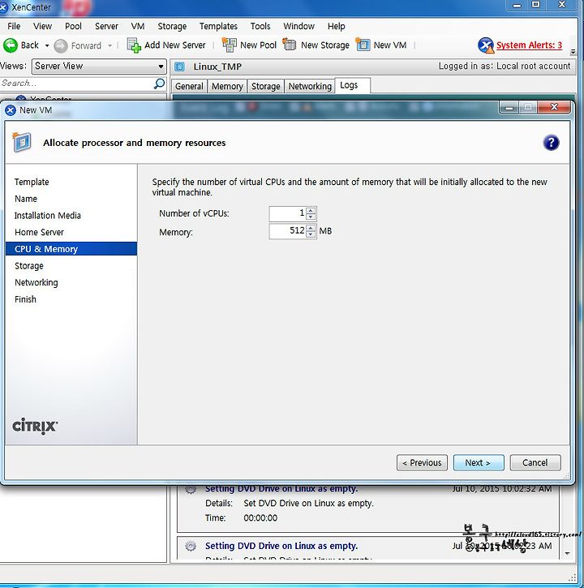Click the Previous button
The image size is (584, 588).
[x=422, y=463]
